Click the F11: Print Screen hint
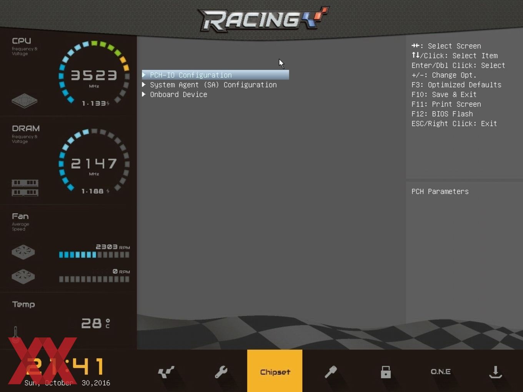The width and height of the screenshot is (523, 392). 446,104
